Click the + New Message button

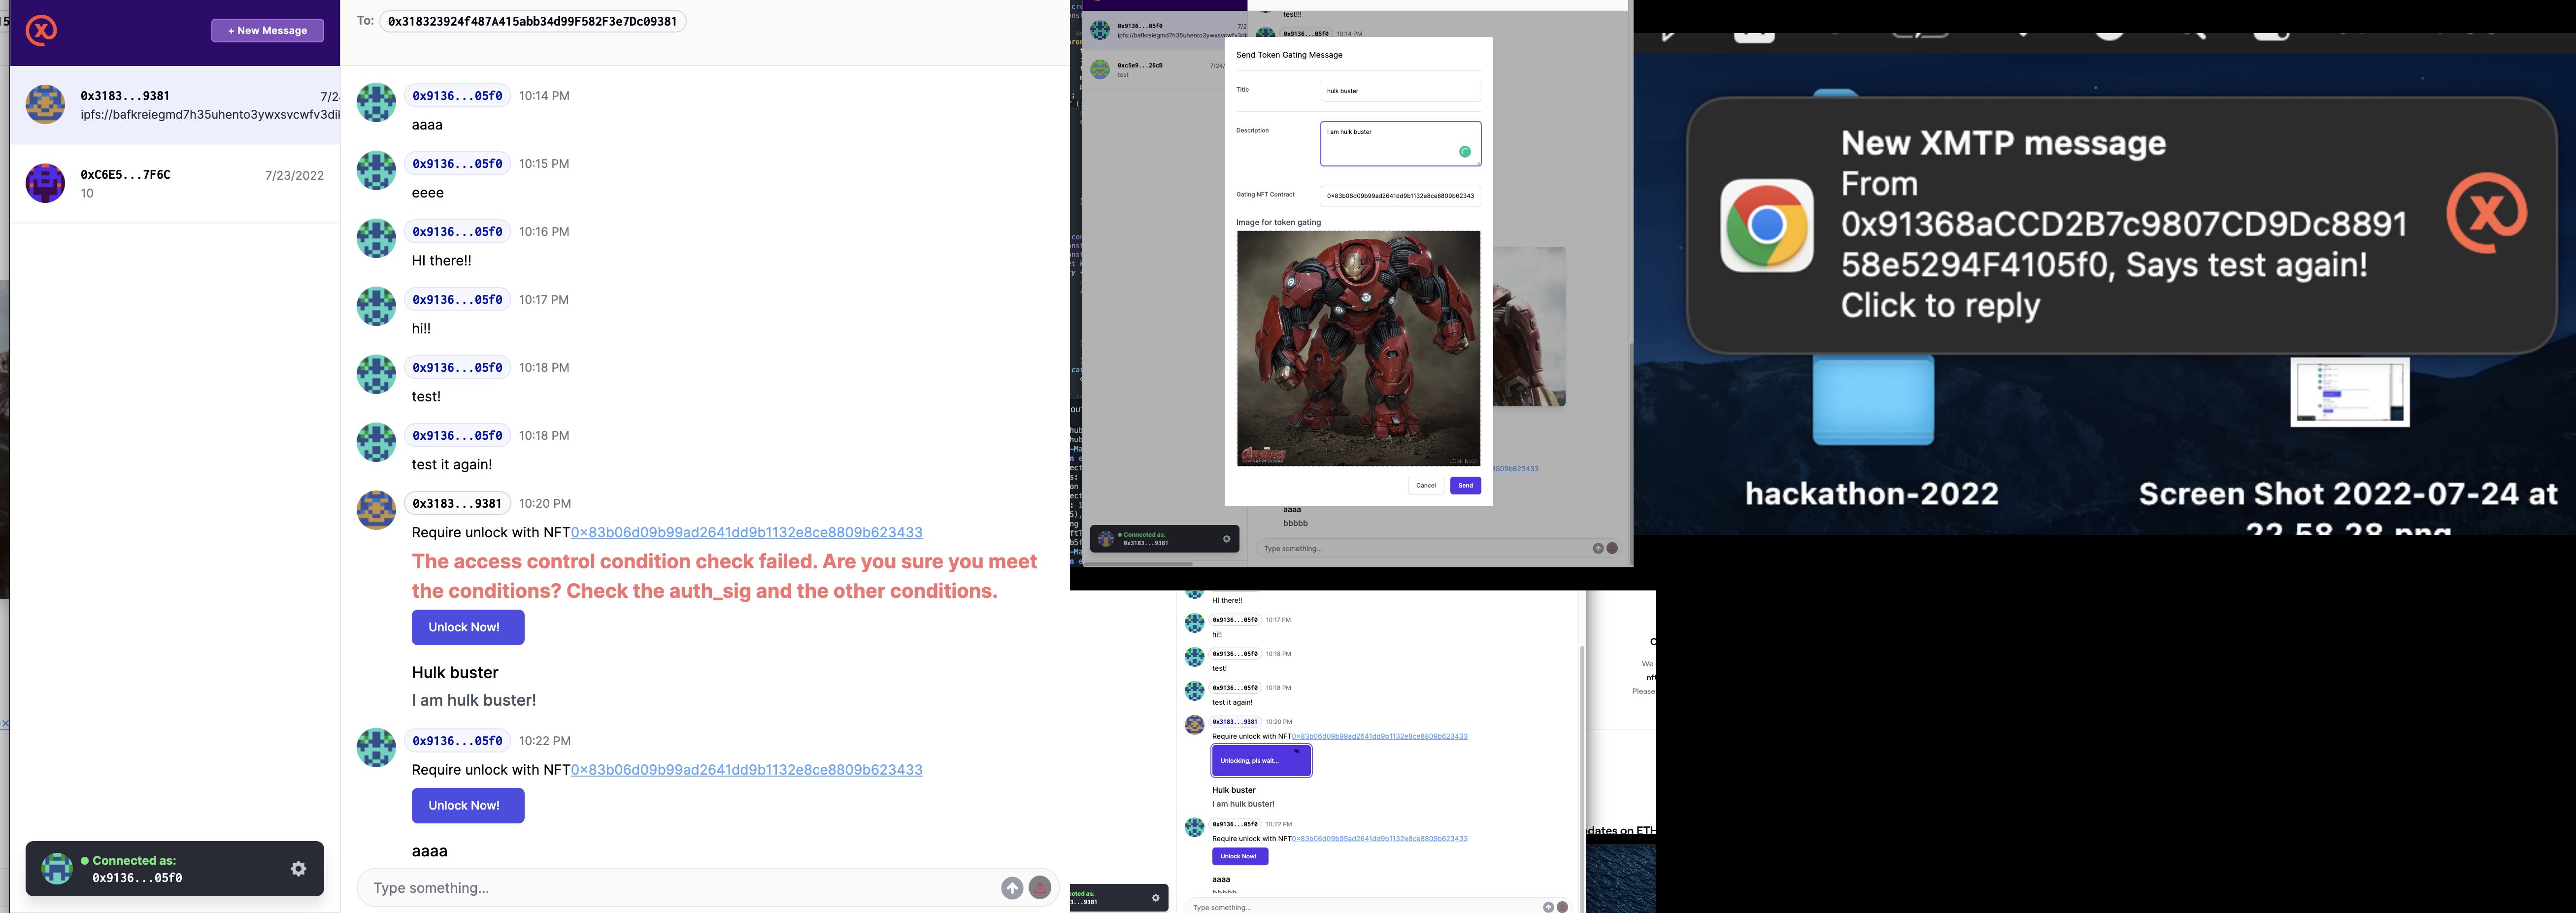[267, 31]
